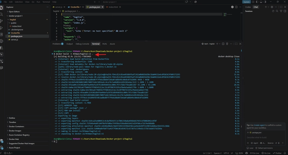Kill the terminal with the trash icon
Image resolution: width=288 pixels, height=155 pixels.
coord(227,44)
